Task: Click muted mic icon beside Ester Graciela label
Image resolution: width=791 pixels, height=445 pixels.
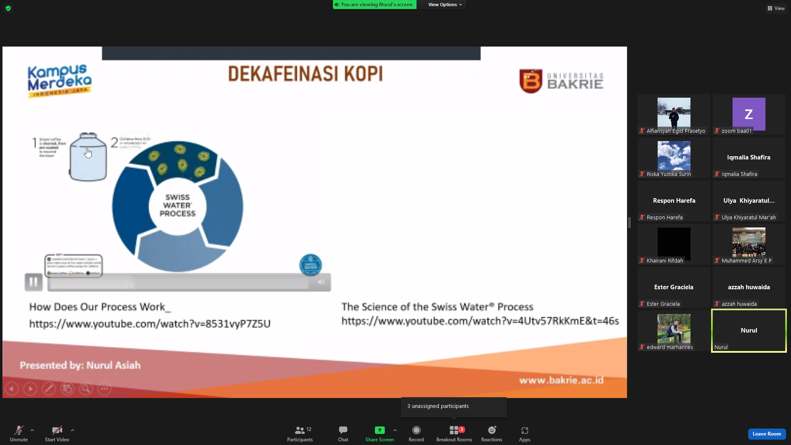Action: pos(642,304)
